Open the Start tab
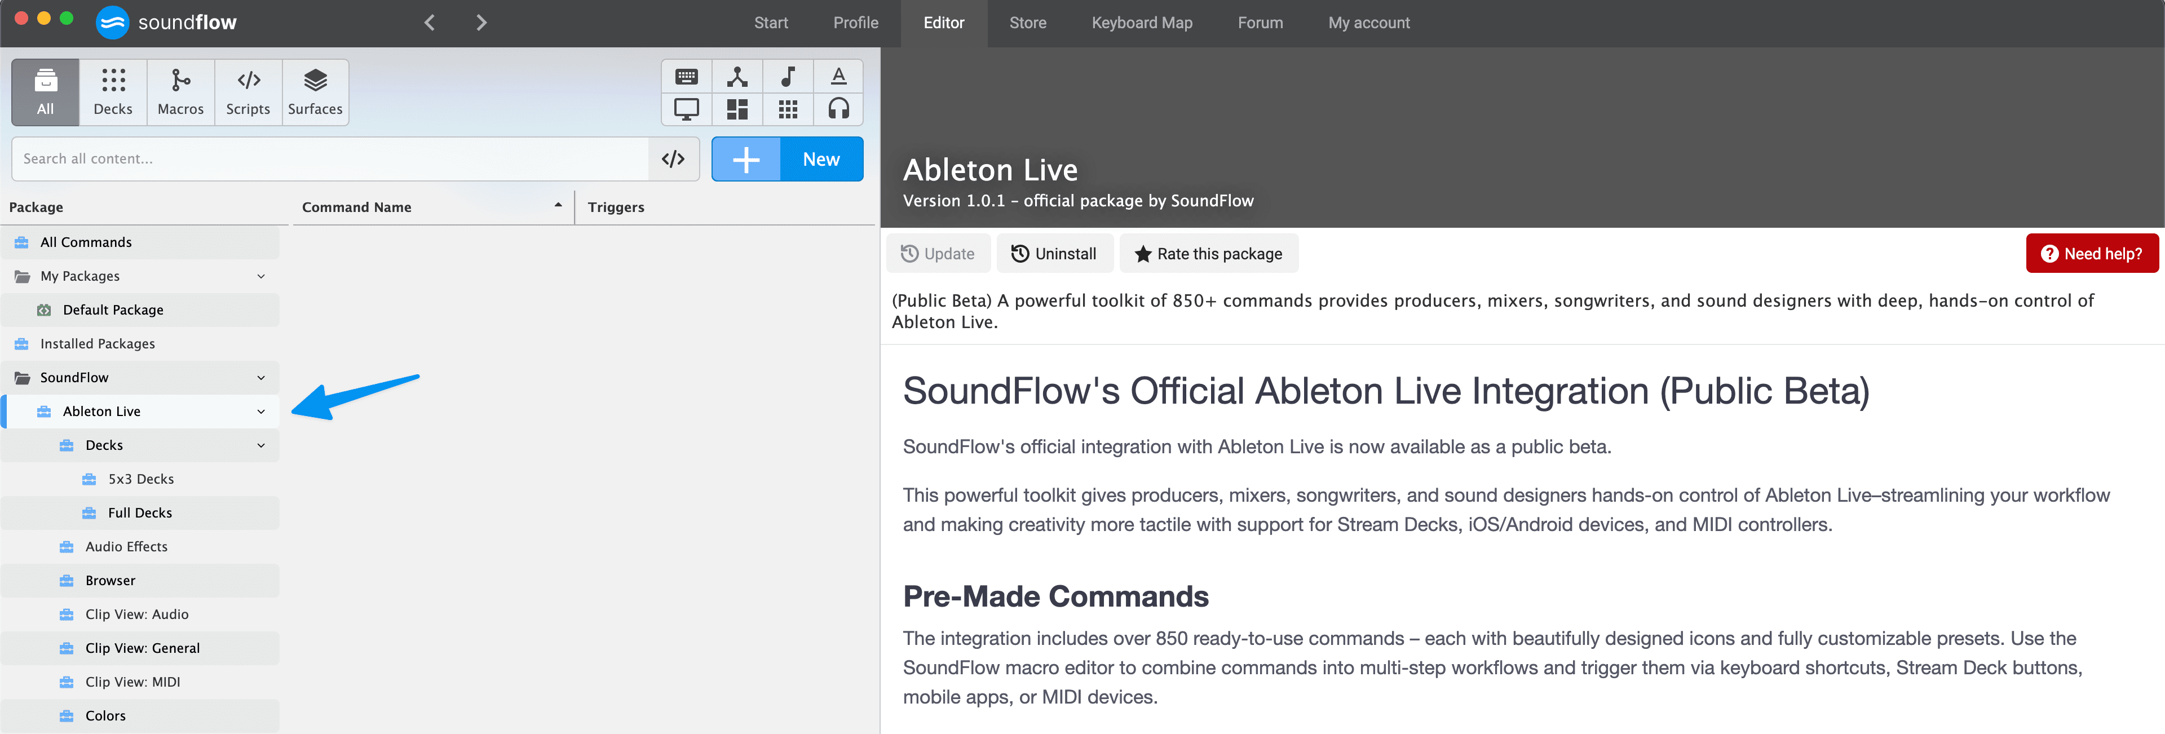Viewport: 2165px width, 734px height. pos(771,23)
